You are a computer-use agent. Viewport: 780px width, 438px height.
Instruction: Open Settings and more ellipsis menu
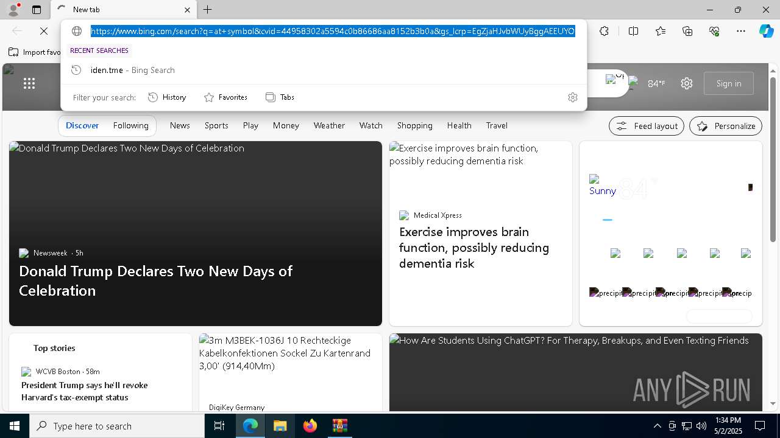[x=741, y=31]
